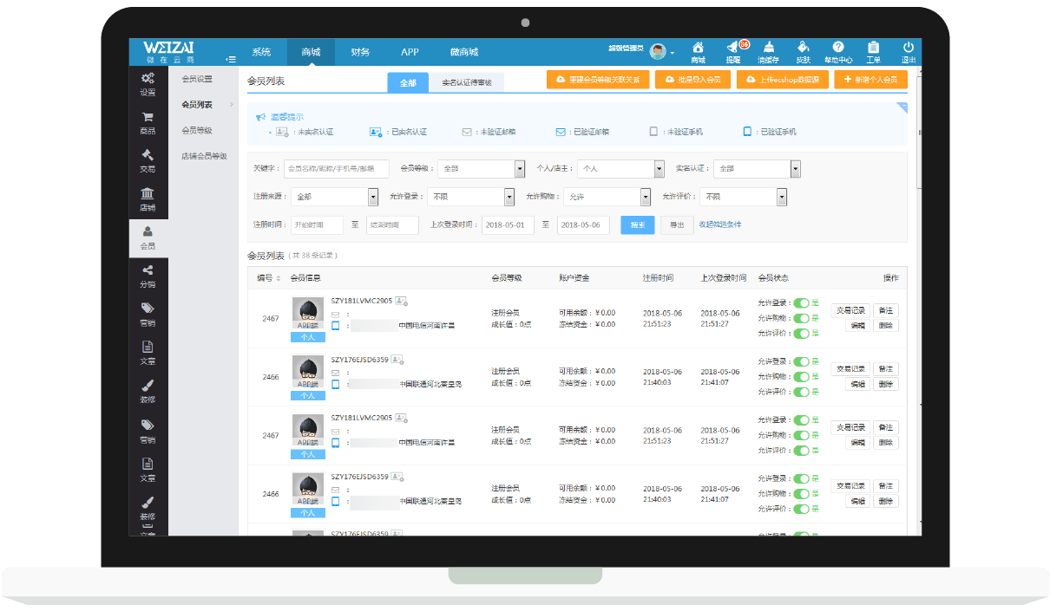Click the 收起筛选条件 link
Screen dimensions: 1050x611
coord(720,224)
